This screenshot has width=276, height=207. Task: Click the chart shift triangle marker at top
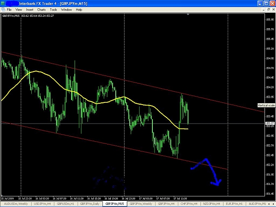pyautogui.click(x=188, y=14)
